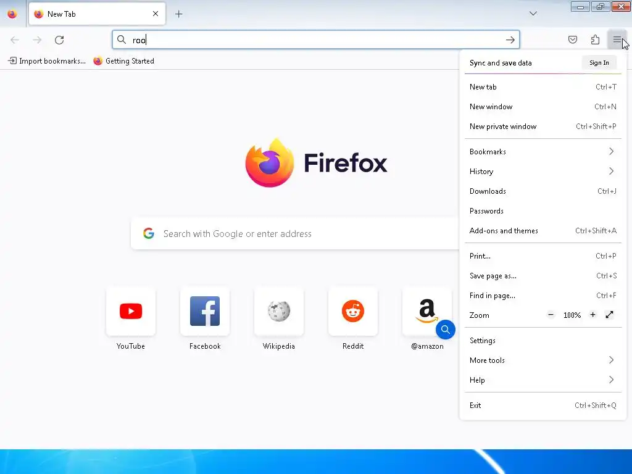632x474 pixels.
Task: Click Sign In for sync
Action: coord(599,63)
